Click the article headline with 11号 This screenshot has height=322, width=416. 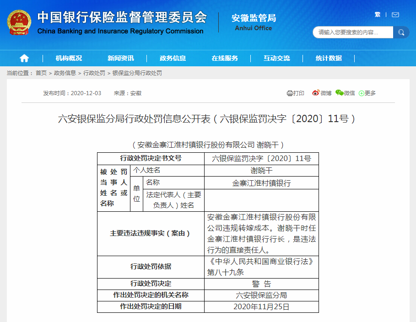tap(207, 118)
